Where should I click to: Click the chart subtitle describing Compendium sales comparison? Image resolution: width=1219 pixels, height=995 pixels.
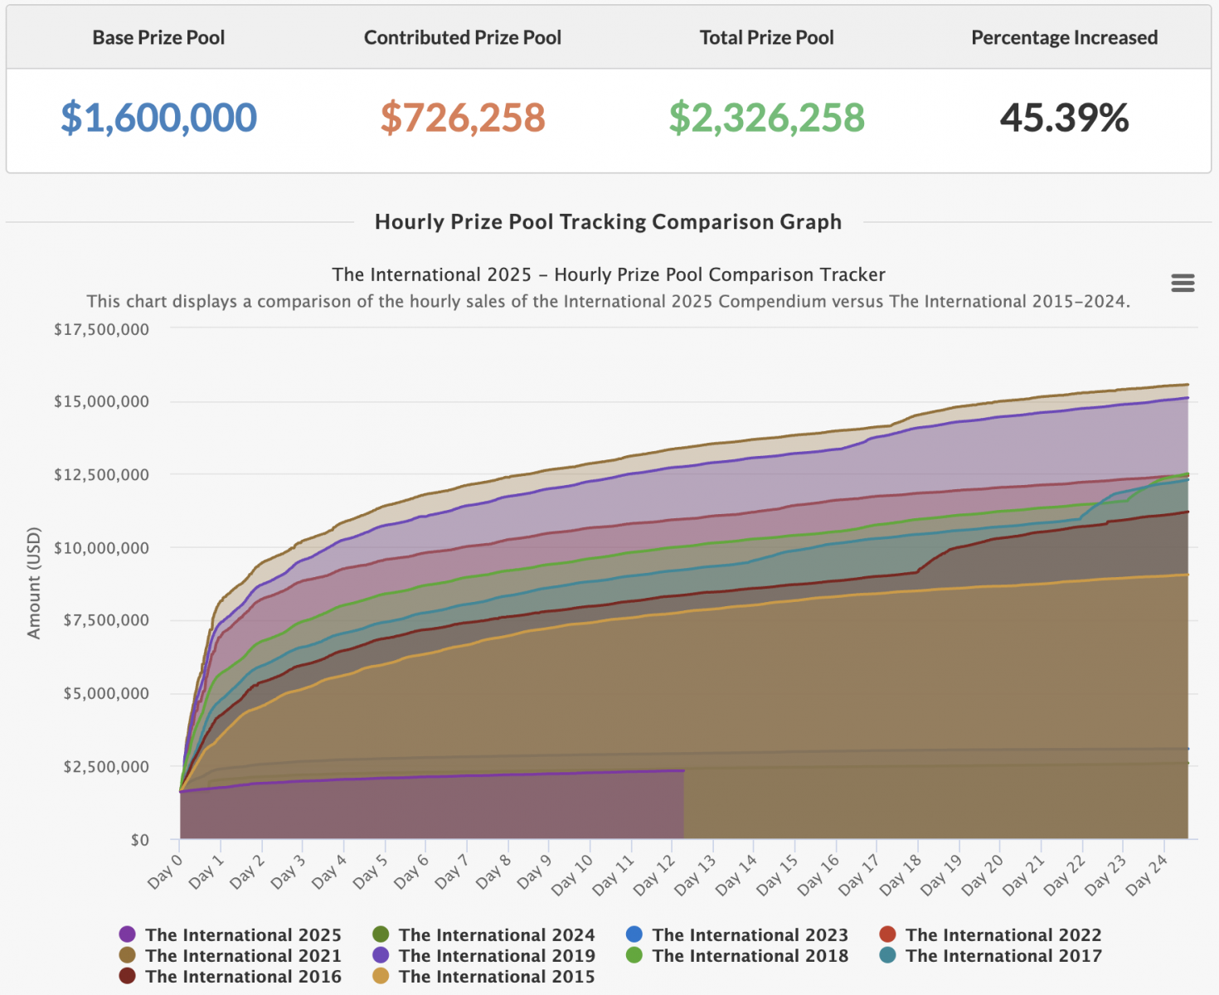[609, 302]
